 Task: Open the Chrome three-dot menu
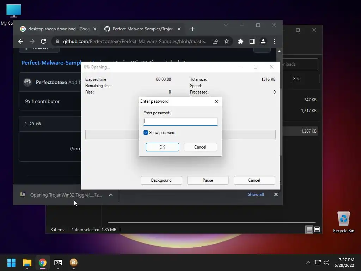[275, 41]
